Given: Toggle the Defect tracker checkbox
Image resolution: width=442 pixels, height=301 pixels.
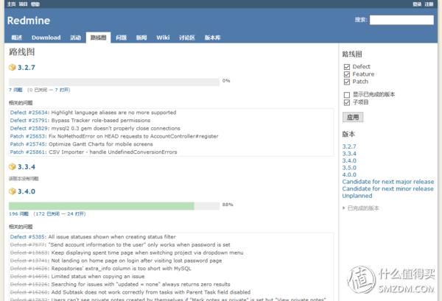Looking at the screenshot, I should (x=347, y=67).
